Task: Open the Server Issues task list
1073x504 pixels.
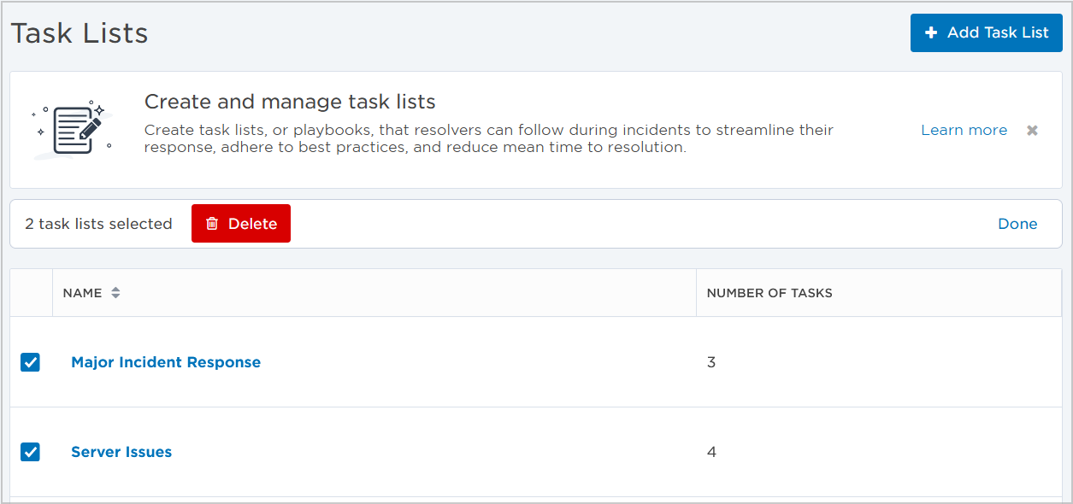Action: [x=121, y=452]
